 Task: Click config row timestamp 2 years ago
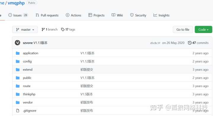point(200,61)
